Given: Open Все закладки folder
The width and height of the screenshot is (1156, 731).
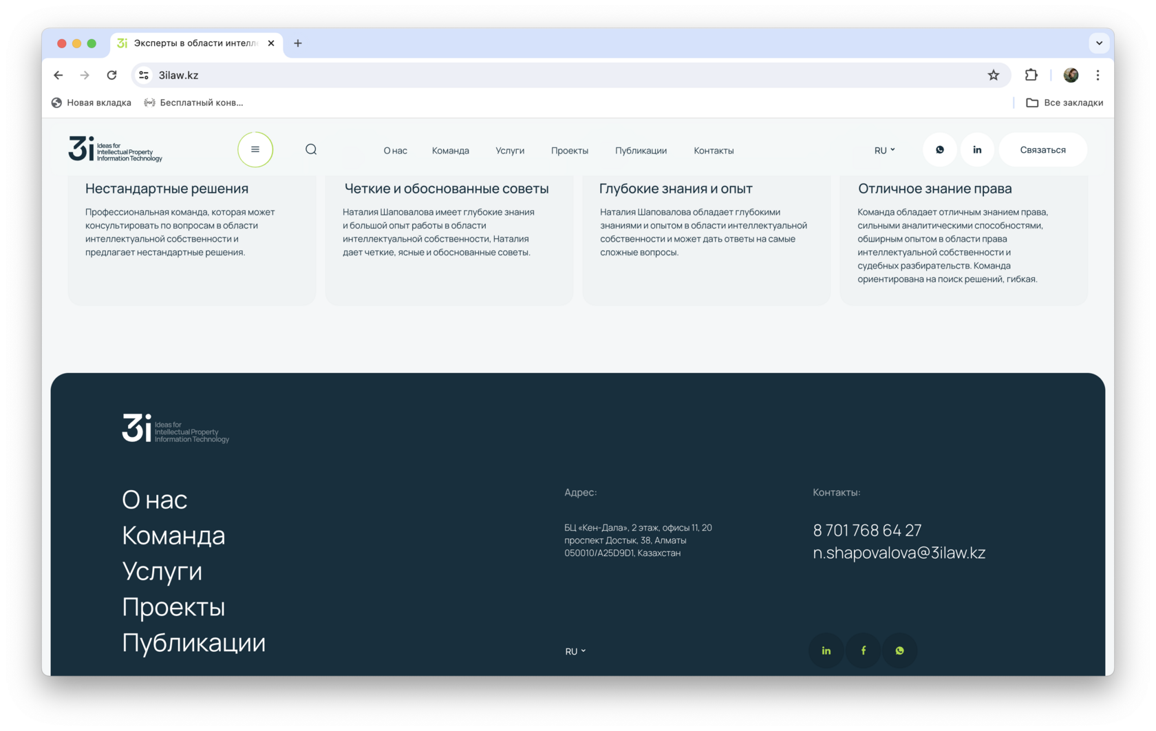Looking at the screenshot, I should 1064,103.
